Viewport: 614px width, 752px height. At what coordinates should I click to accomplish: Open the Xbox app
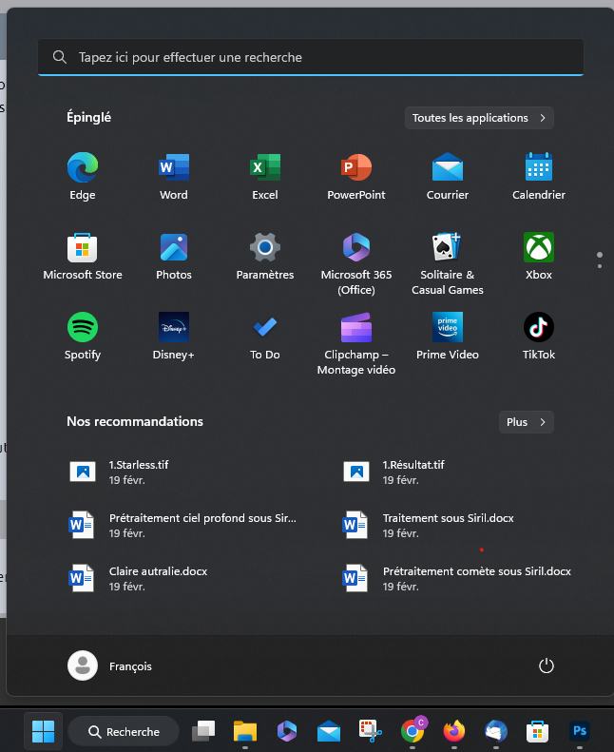(539, 257)
